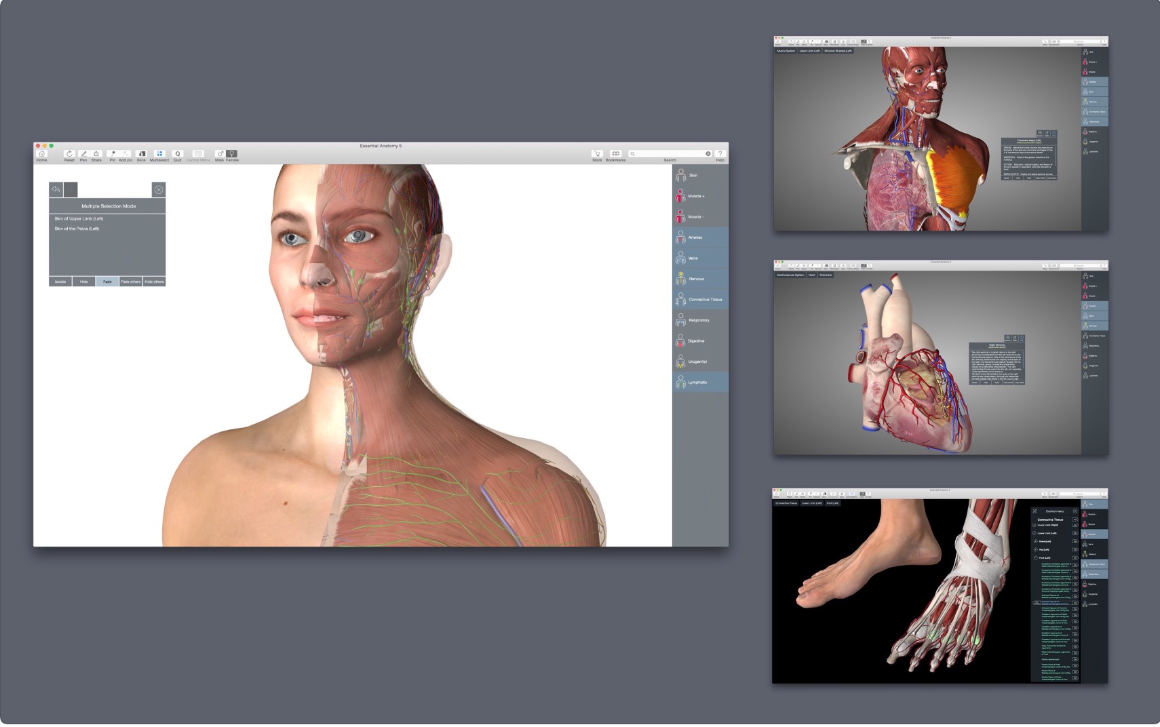Toggle Lymphatic layer in heart window sidebar

pos(1094,376)
